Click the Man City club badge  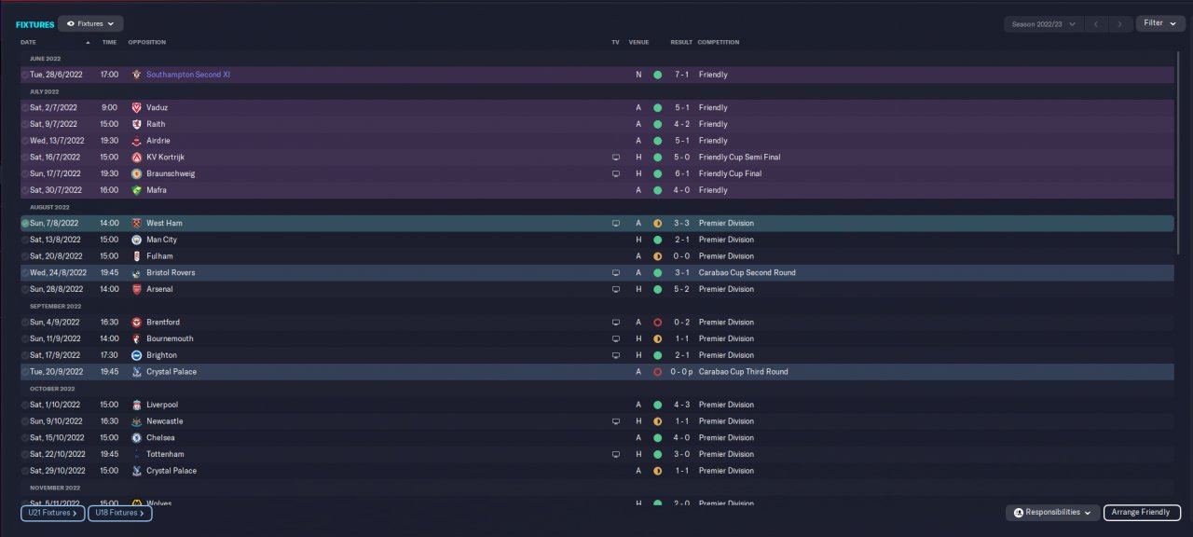(136, 240)
